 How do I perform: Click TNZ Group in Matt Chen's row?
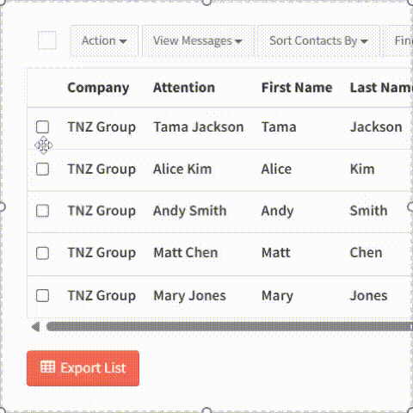102,253
